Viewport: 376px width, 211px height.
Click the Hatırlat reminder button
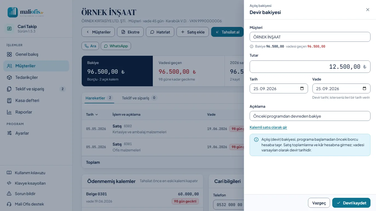tap(160, 32)
